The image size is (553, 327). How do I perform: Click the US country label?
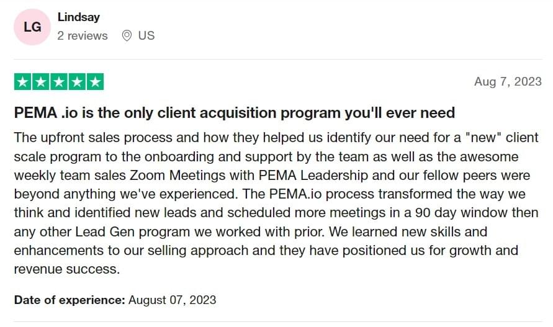point(146,35)
